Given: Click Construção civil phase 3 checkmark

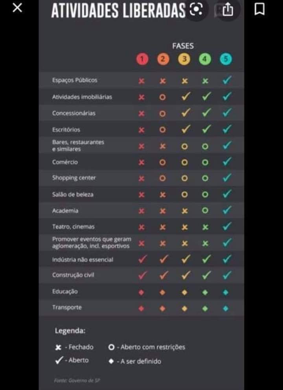Looking at the screenshot, I should pyautogui.click(x=186, y=275).
